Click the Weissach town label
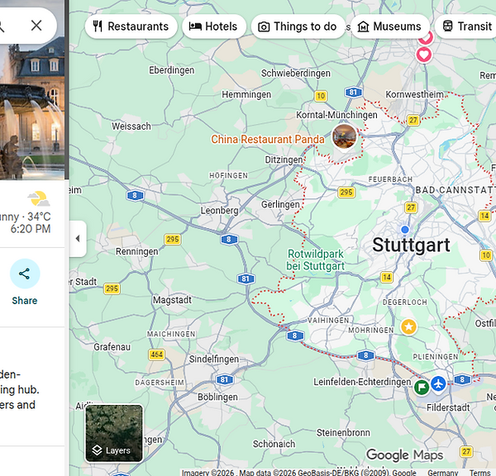 click(131, 126)
